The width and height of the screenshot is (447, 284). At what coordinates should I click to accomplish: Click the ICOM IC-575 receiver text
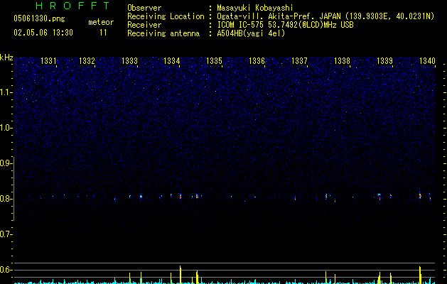pos(285,25)
